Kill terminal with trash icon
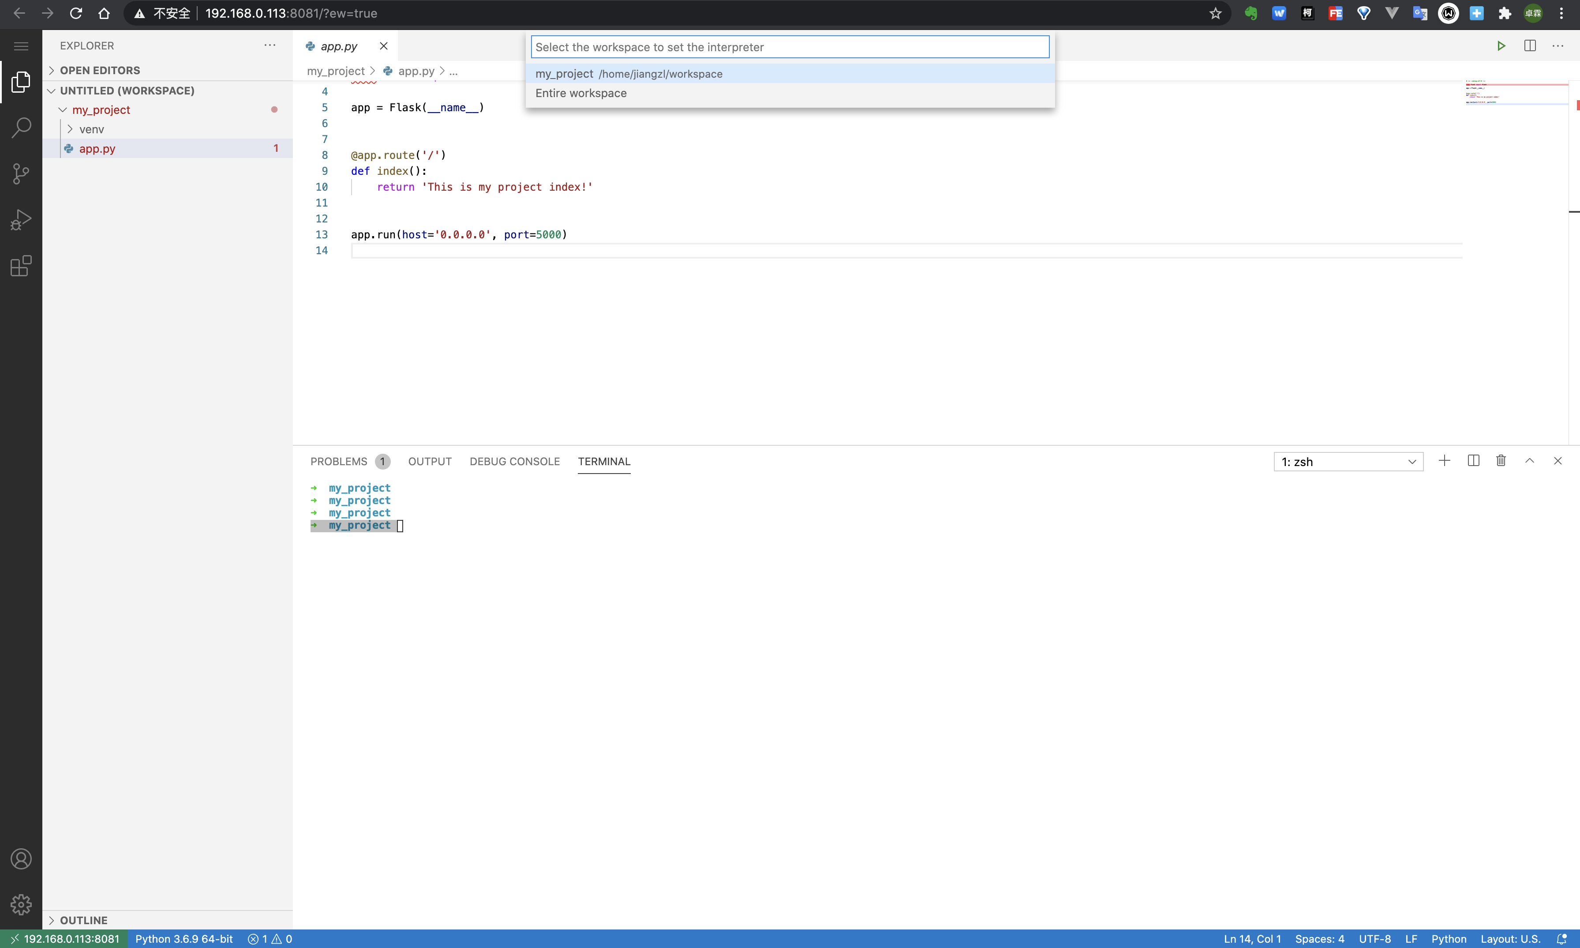The image size is (1580, 948). 1501,461
